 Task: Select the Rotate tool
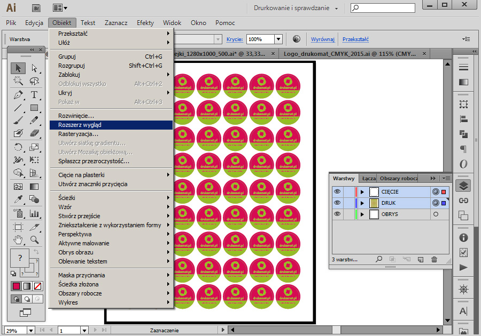pyautogui.click(x=18, y=147)
